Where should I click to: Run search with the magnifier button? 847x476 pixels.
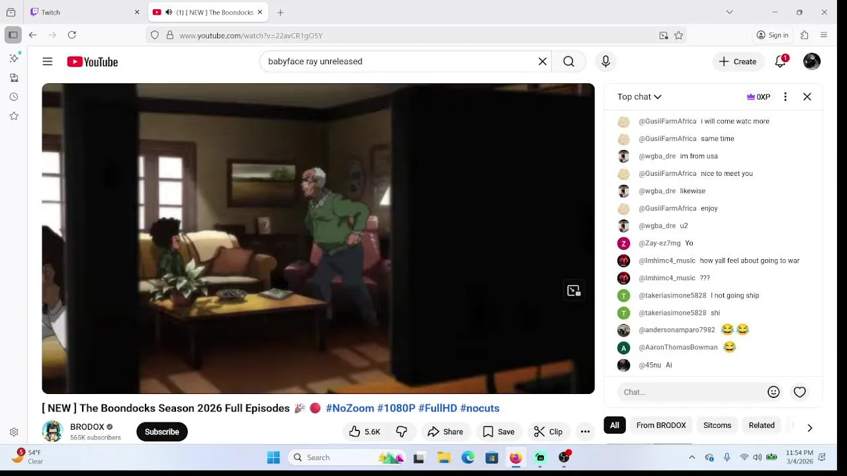point(568,61)
